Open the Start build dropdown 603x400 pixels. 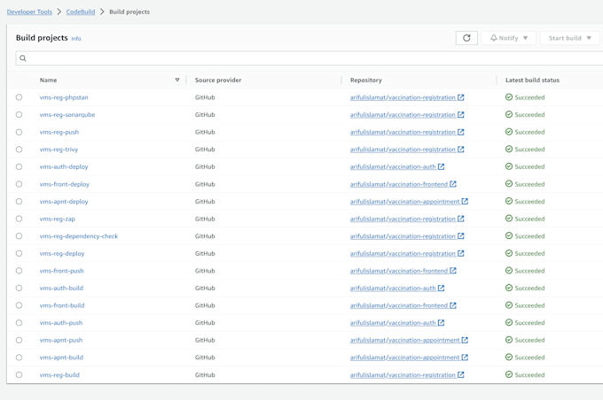pyautogui.click(x=569, y=38)
